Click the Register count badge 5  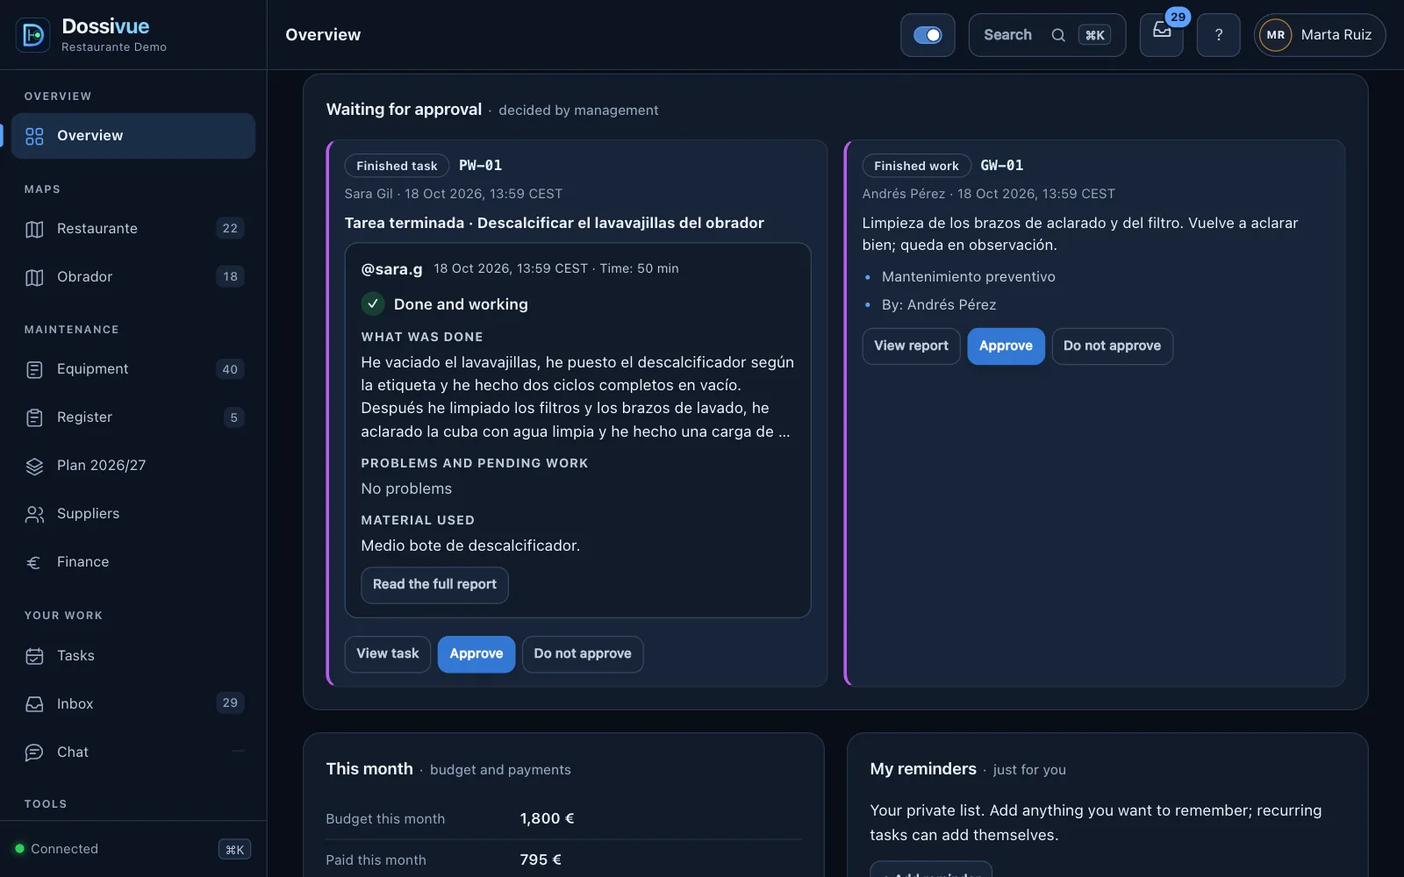[233, 417]
